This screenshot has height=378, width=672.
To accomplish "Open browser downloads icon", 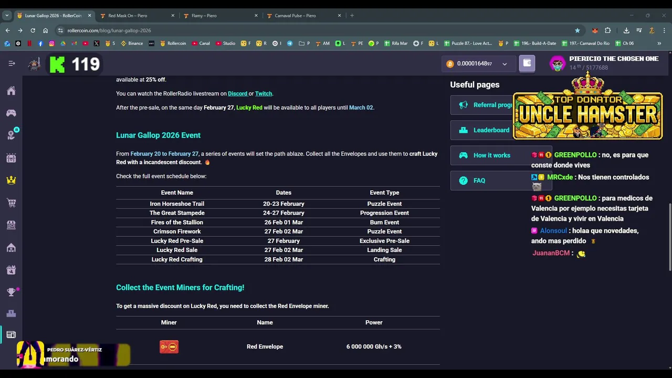I will 626,30.
